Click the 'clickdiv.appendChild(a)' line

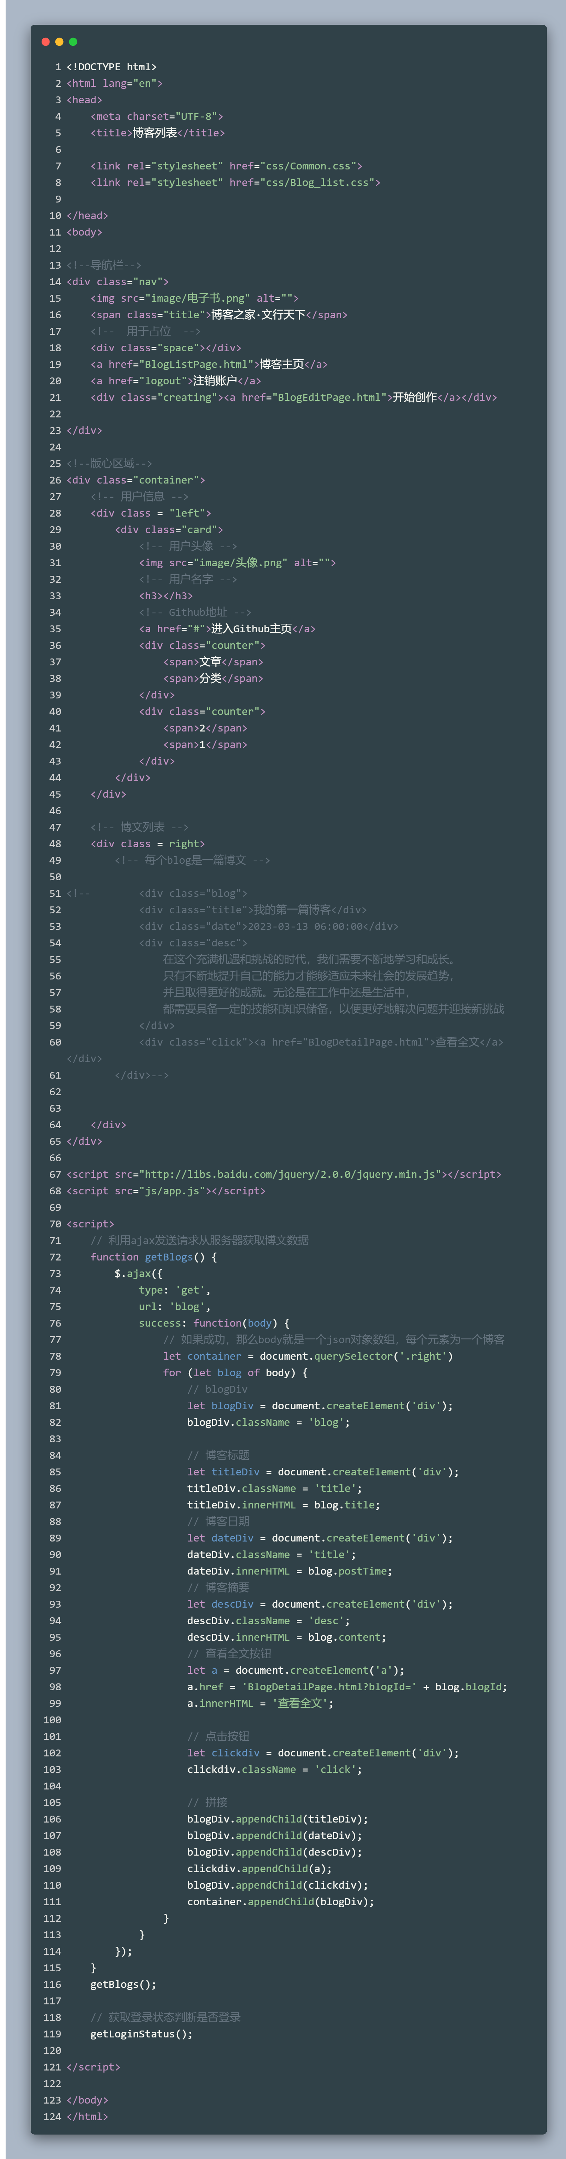(x=260, y=1869)
